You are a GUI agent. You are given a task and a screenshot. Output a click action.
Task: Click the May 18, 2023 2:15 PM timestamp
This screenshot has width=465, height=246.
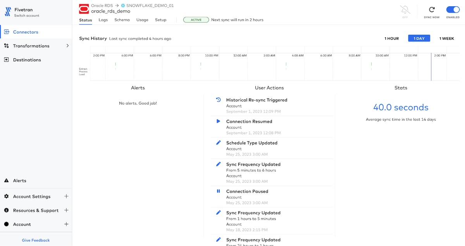coord(247,230)
